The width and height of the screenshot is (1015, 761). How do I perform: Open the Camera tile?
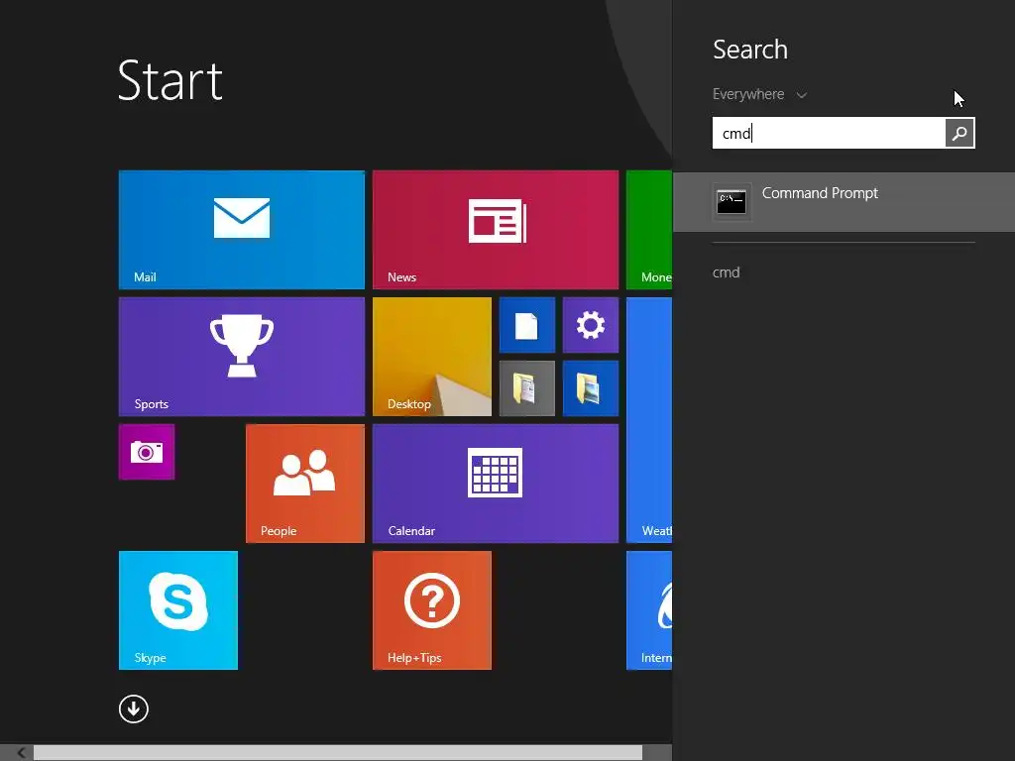click(147, 452)
